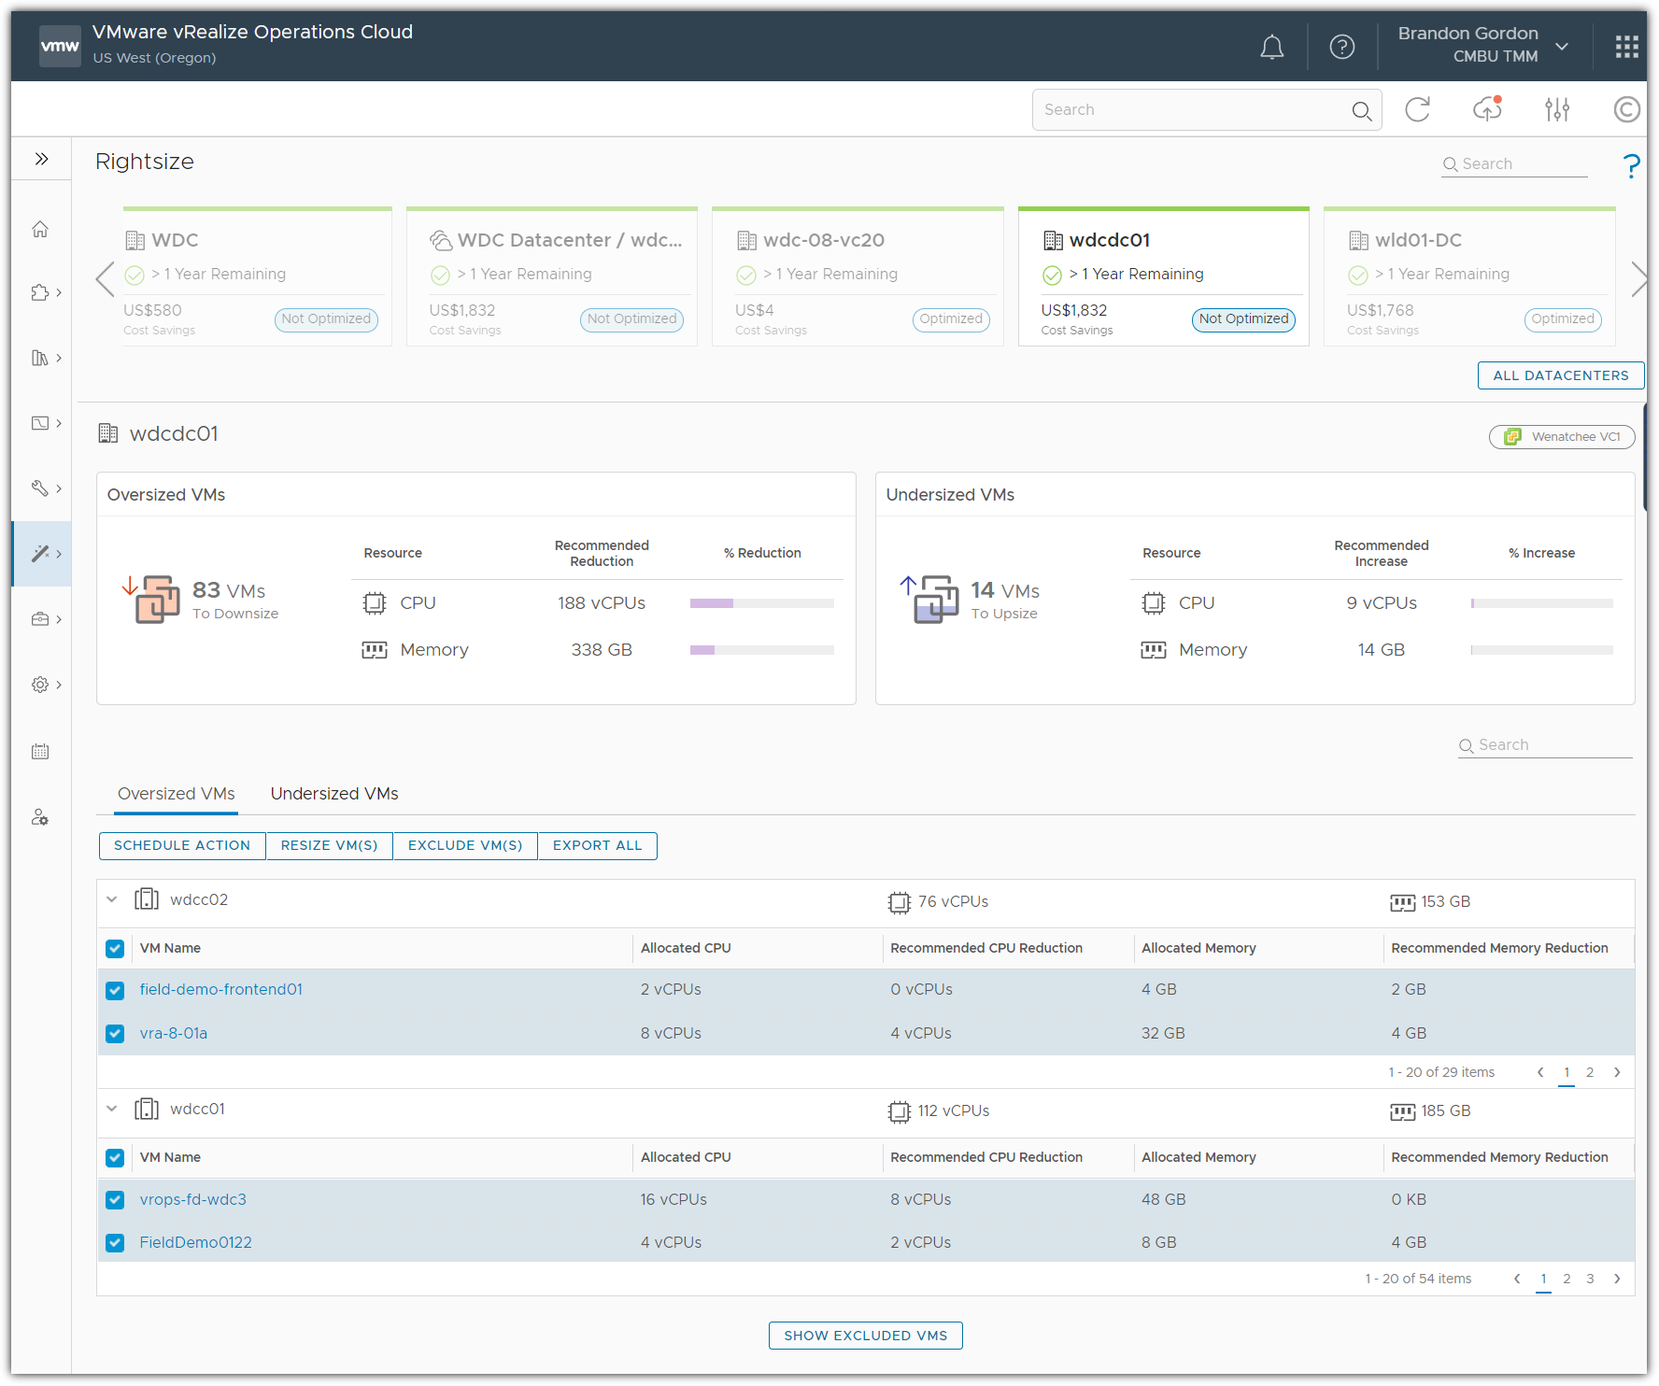Select the WDC datacenter card
Image resolution: width=1659 pixels, height=1386 pixels.
click(257, 277)
